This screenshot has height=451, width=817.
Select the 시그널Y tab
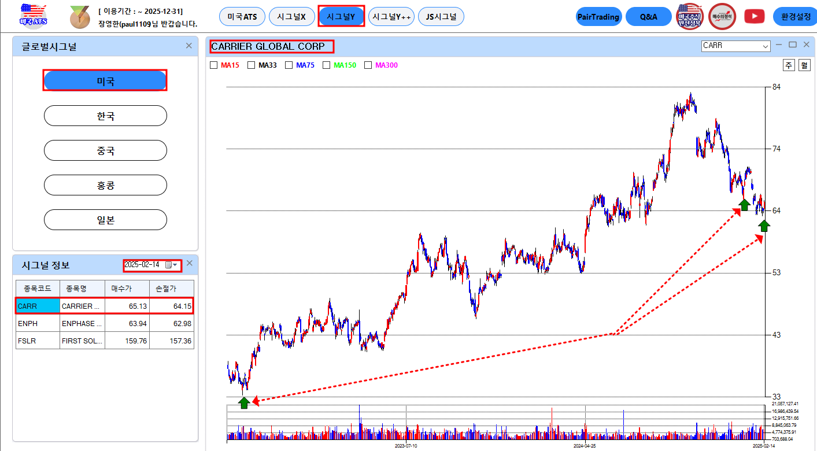pyautogui.click(x=341, y=17)
